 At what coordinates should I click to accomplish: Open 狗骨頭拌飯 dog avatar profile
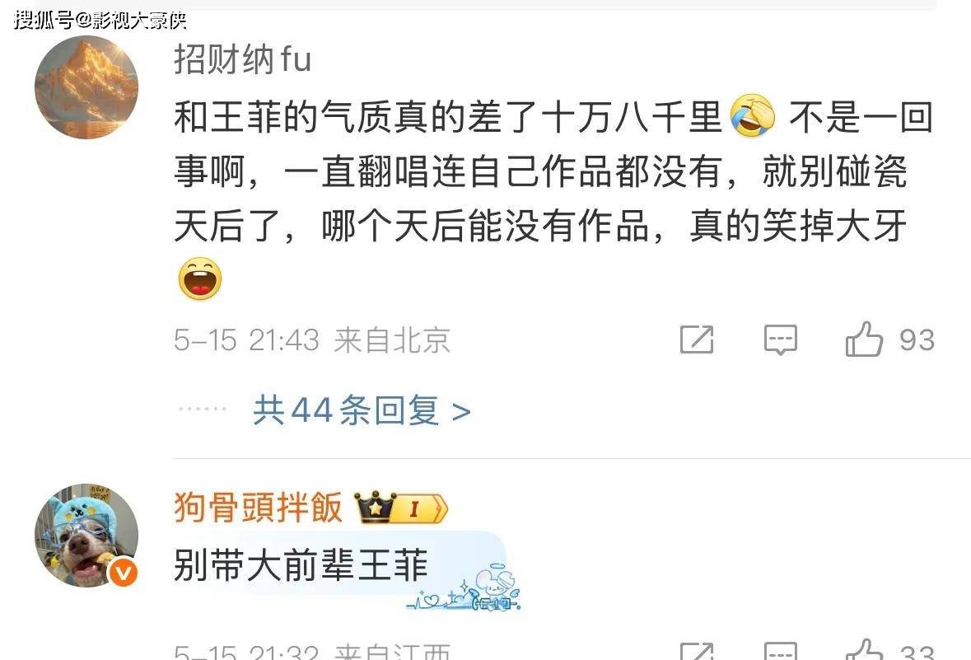[86, 536]
